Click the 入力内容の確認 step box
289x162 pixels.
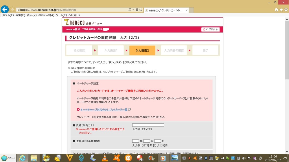click(174, 50)
